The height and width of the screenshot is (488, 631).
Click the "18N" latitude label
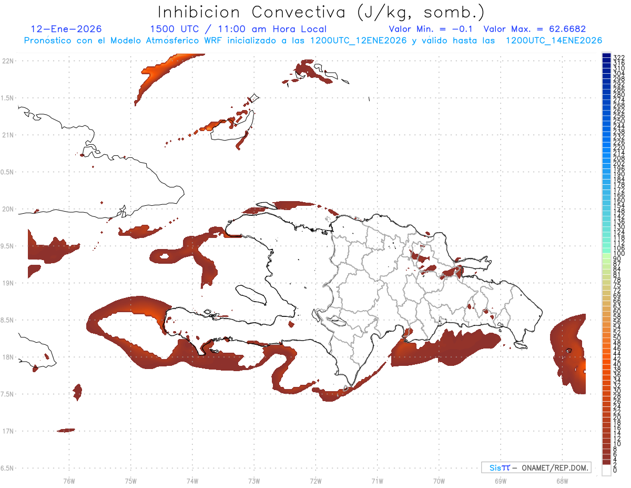click(7, 357)
